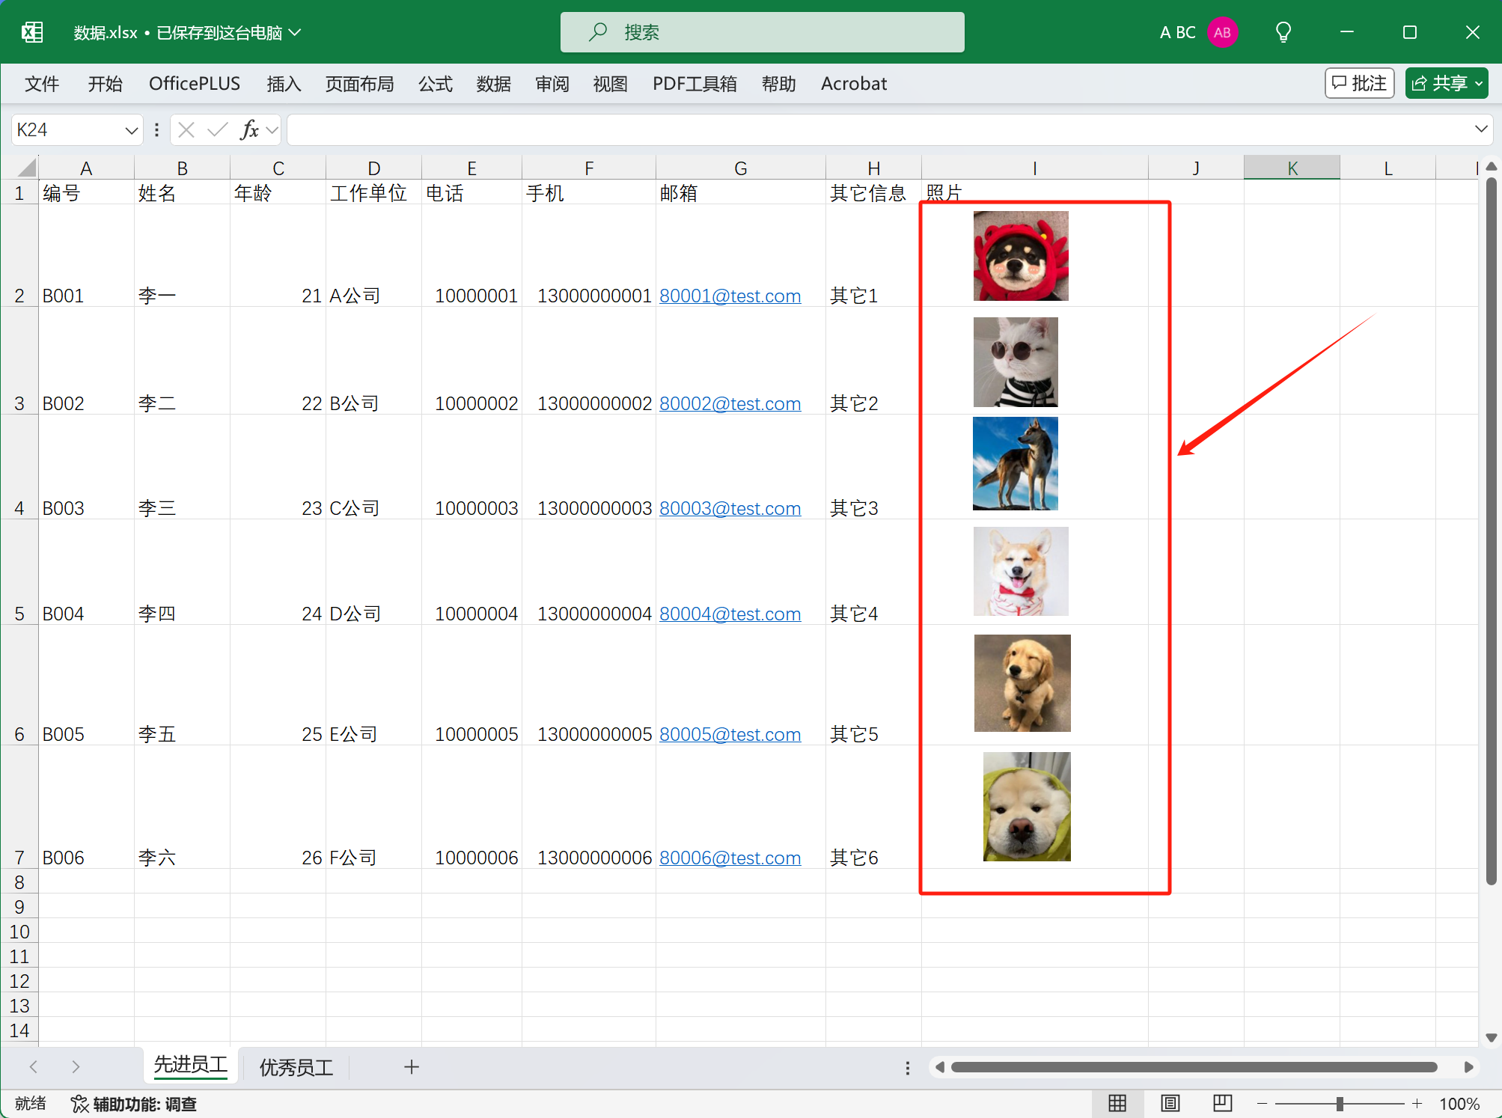Switch to Page Break Preview icon
The image size is (1502, 1118).
[1221, 1103]
